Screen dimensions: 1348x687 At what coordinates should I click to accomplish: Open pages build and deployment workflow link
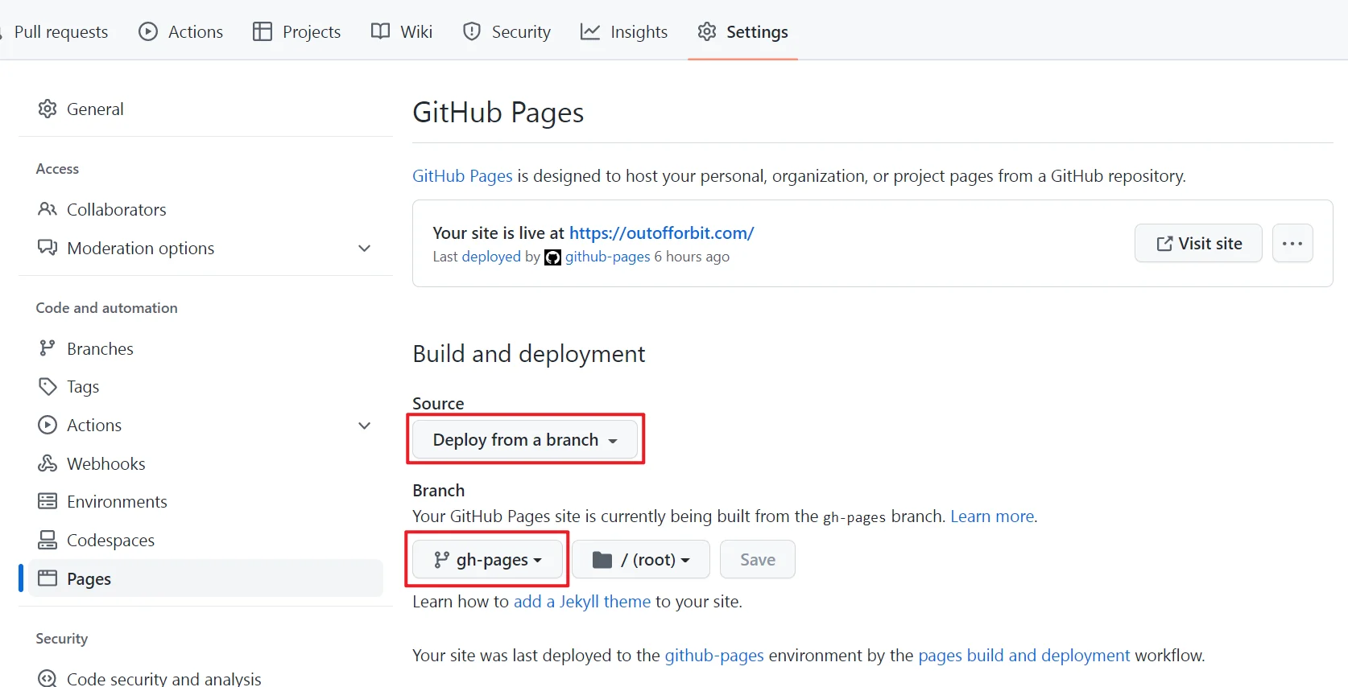point(1024,656)
